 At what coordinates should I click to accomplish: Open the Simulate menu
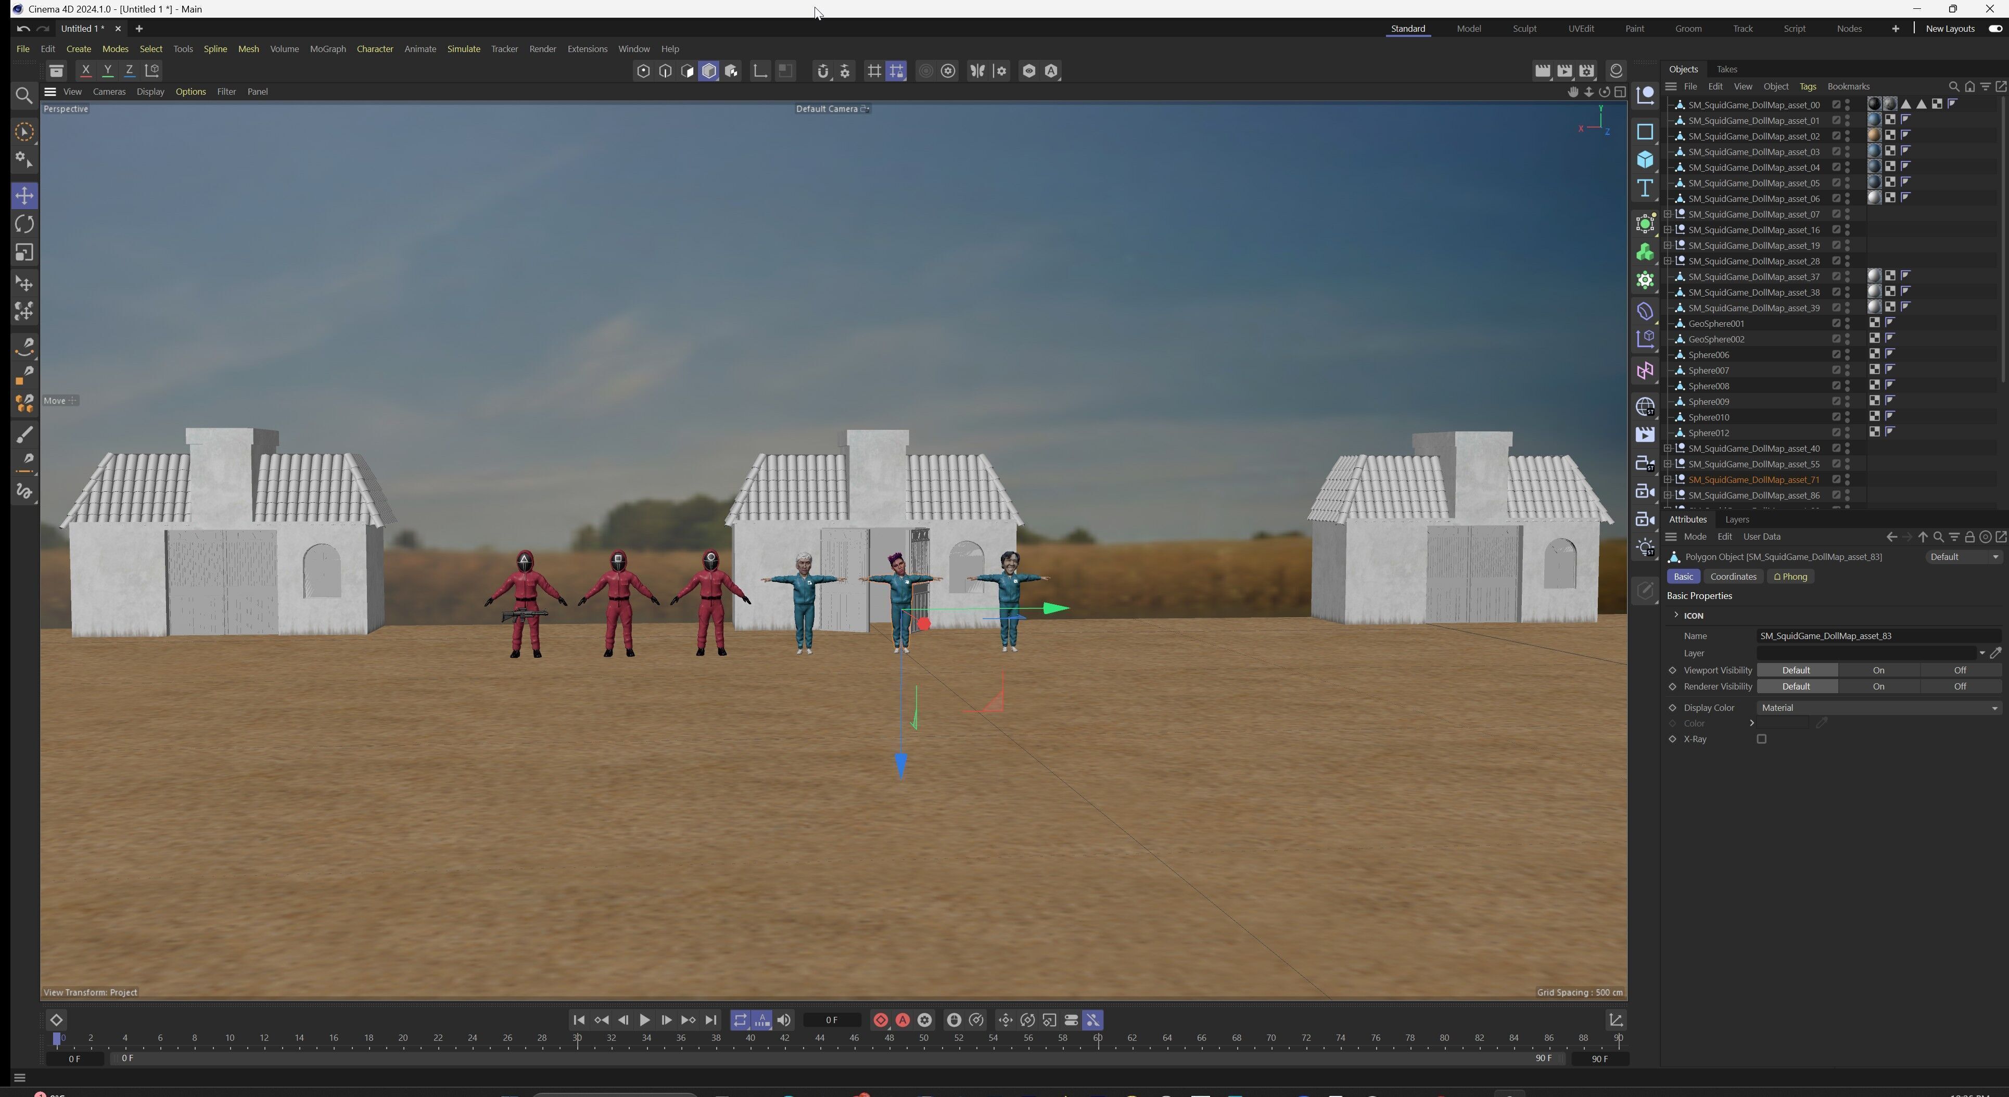pyautogui.click(x=463, y=49)
